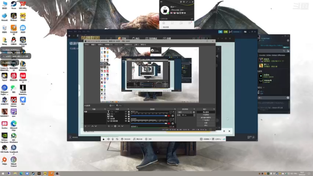Add a scene with the OBS plus icon

coord(85,126)
